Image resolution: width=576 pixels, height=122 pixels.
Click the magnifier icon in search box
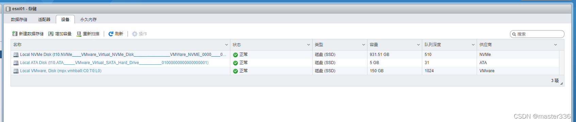(514, 34)
